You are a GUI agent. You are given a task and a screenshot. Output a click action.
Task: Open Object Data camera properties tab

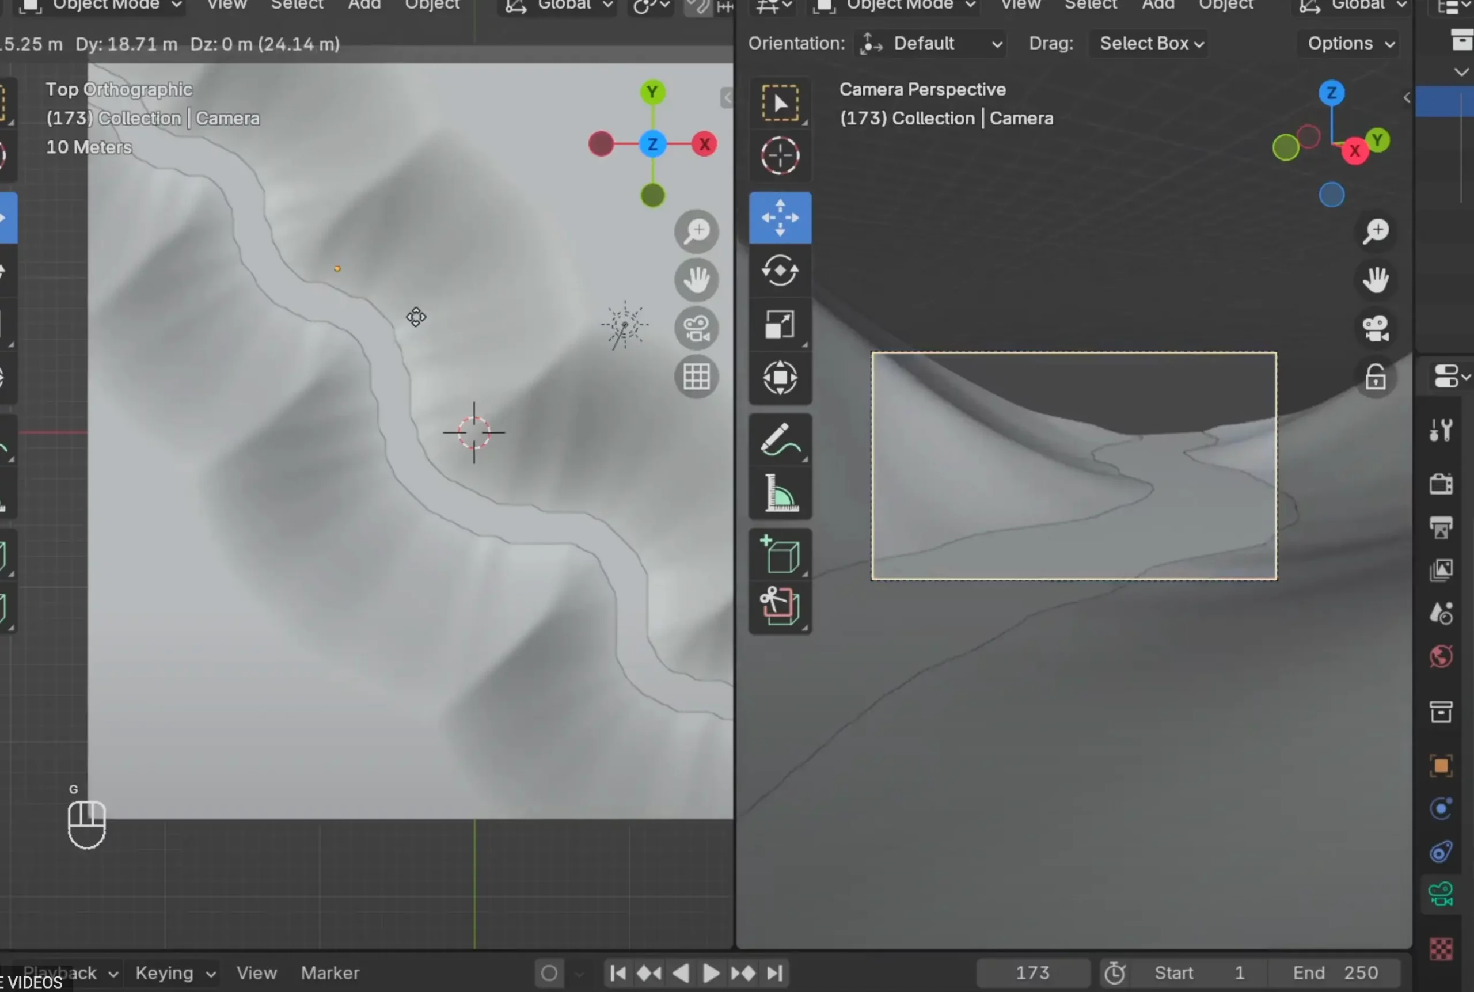(1441, 894)
